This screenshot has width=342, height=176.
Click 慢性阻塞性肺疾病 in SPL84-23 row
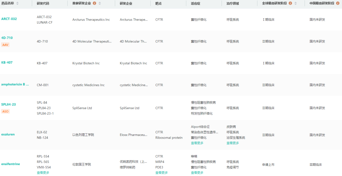tap(203, 102)
